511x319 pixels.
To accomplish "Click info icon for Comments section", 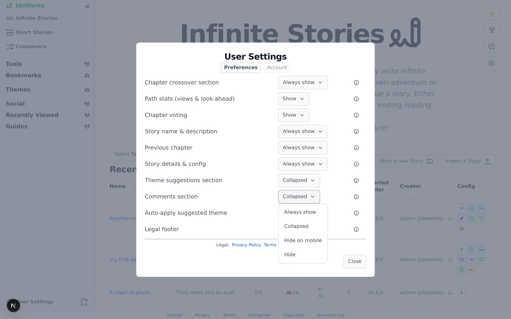I will pyautogui.click(x=356, y=197).
